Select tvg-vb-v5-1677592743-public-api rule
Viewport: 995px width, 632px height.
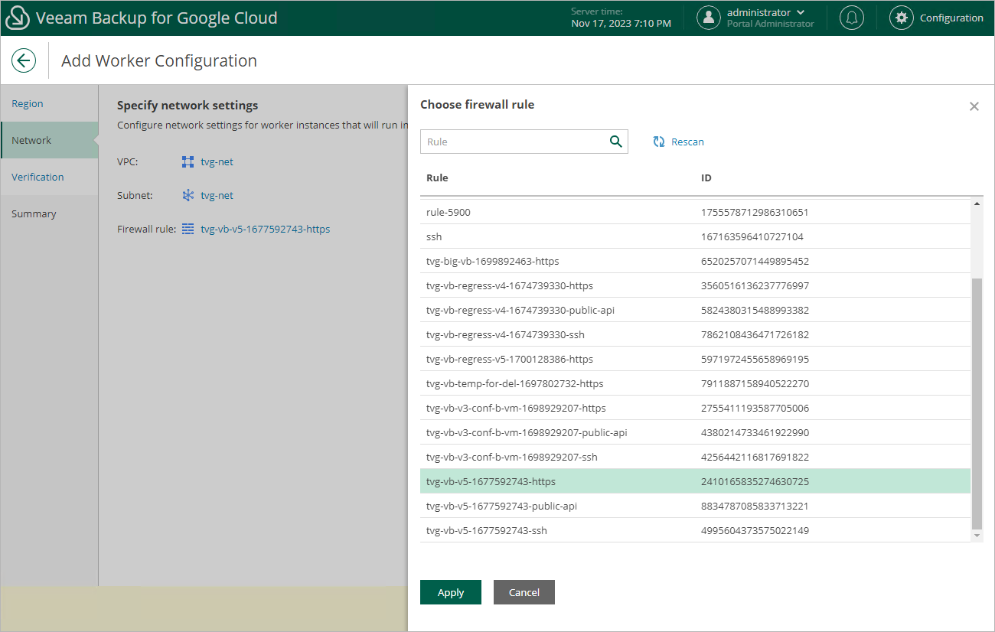pos(695,506)
